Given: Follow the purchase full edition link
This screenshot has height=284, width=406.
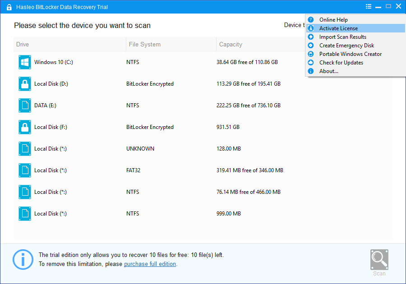Looking at the screenshot, I should coord(150,264).
